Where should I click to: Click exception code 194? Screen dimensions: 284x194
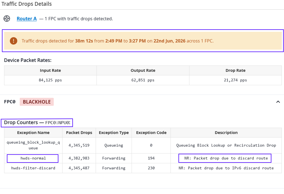pyautogui.click(x=151, y=158)
